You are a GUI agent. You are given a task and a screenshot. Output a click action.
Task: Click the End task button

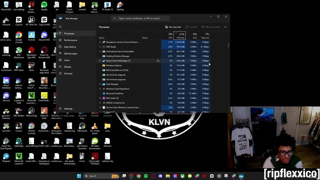(191, 27)
